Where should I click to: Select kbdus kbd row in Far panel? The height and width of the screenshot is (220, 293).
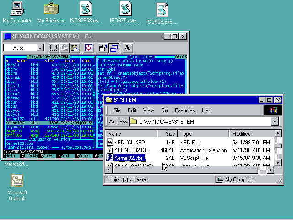(49, 106)
